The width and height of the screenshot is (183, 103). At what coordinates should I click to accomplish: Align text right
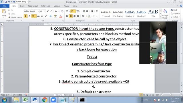point(74,16)
